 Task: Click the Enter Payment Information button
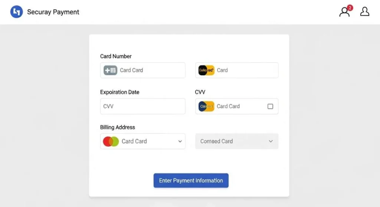point(191,180)
